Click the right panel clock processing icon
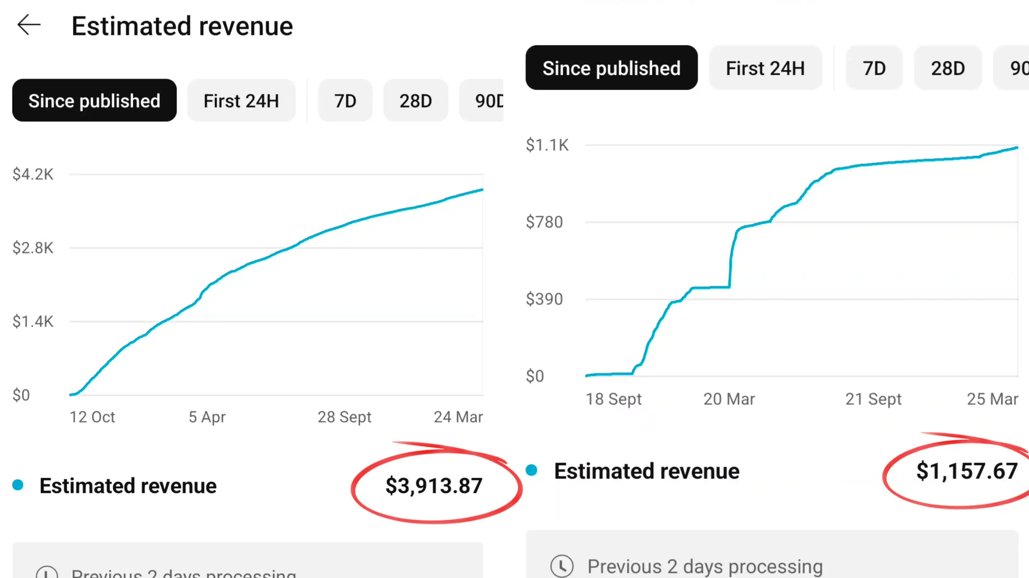 pyautogui.click(x=562, y=566)
